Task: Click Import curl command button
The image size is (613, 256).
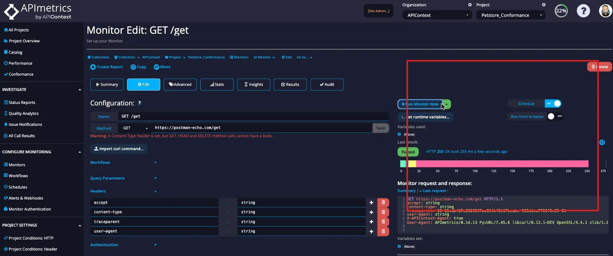Action: [119, 149]
